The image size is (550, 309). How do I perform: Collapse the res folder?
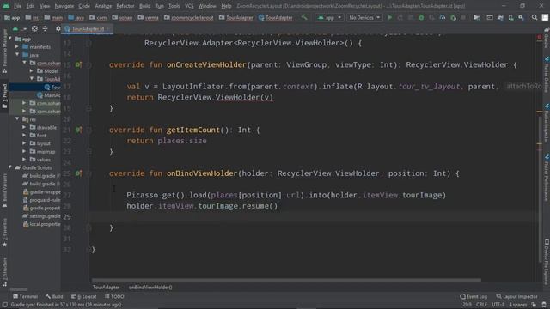tap(17, 119)
